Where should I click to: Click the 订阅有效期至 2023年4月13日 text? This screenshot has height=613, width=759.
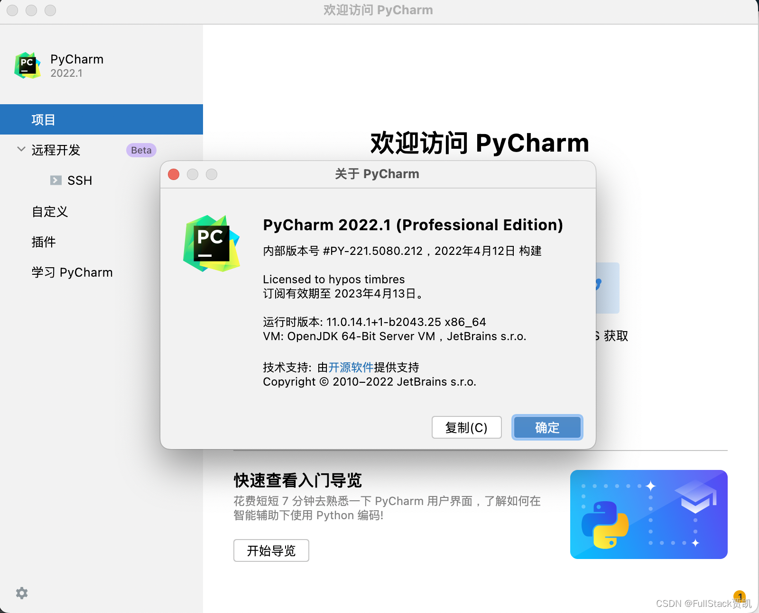coord(343,294)
